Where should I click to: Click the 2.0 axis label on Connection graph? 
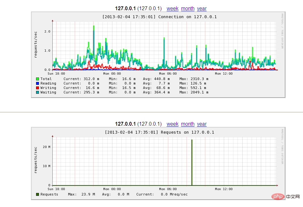tap(47, 32)
